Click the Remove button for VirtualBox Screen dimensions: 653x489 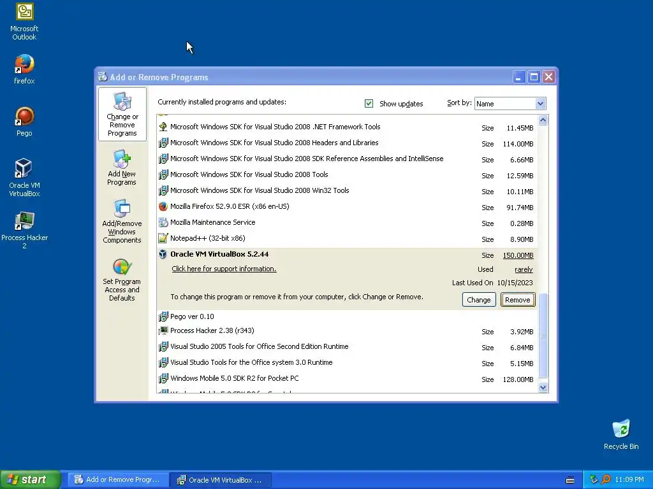[x=518, y=300]
